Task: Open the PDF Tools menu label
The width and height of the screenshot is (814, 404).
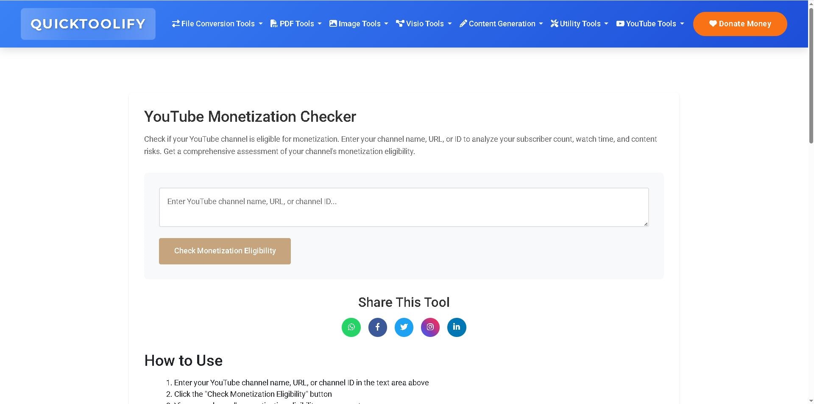Action: (x=297, y=24)
